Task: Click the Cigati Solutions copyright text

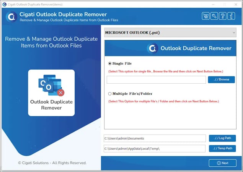Action: 52,163
